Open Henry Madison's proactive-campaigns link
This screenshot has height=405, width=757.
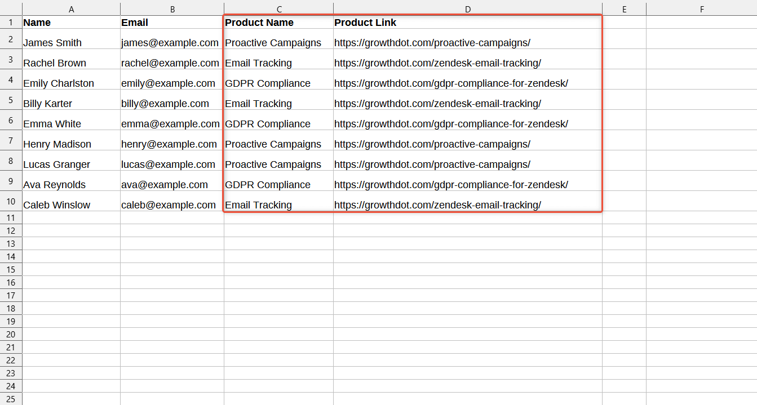click(432, 144)
